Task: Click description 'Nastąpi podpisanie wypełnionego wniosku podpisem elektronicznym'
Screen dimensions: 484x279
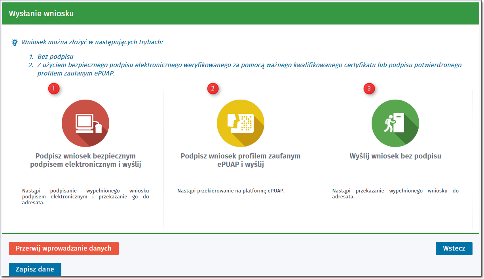Action: point(85,197)
